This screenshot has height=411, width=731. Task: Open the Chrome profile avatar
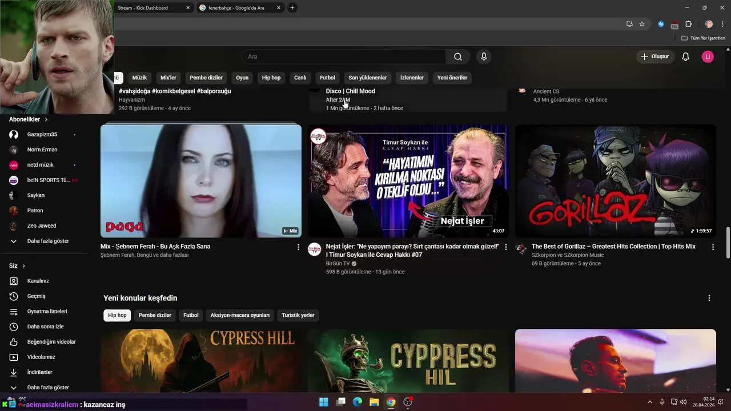(x=709, y=24)
